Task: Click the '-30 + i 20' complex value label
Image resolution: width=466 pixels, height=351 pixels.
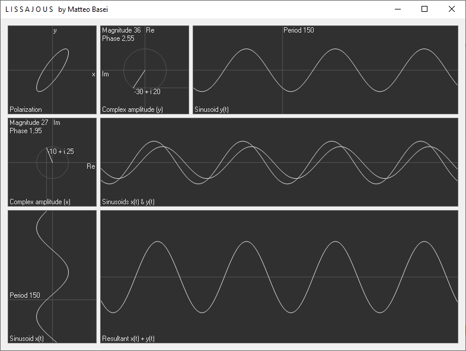Action: point(147,92)
